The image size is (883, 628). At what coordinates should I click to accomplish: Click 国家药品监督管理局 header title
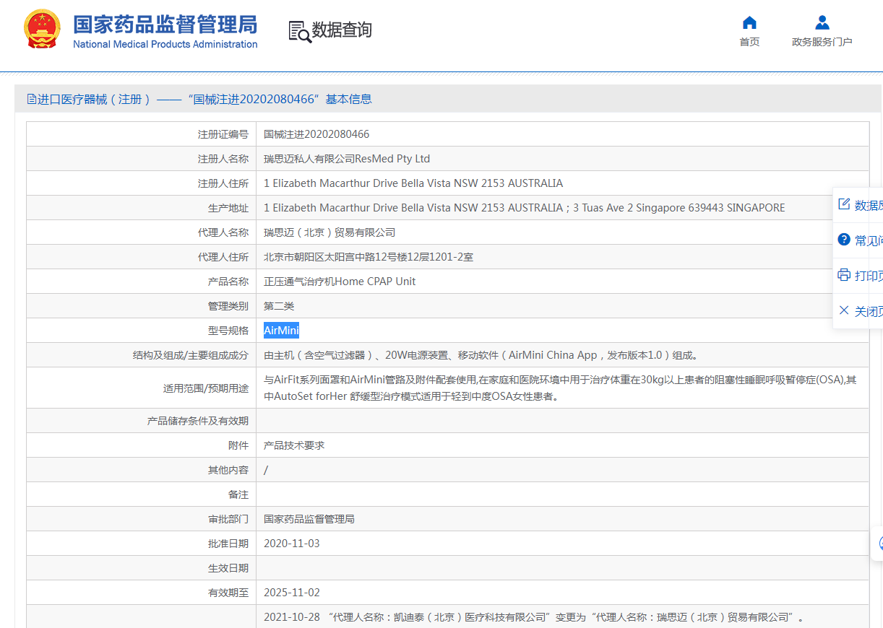coord(165,24)
